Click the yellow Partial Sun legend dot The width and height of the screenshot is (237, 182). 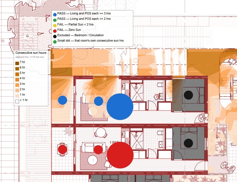click(55, 25)
